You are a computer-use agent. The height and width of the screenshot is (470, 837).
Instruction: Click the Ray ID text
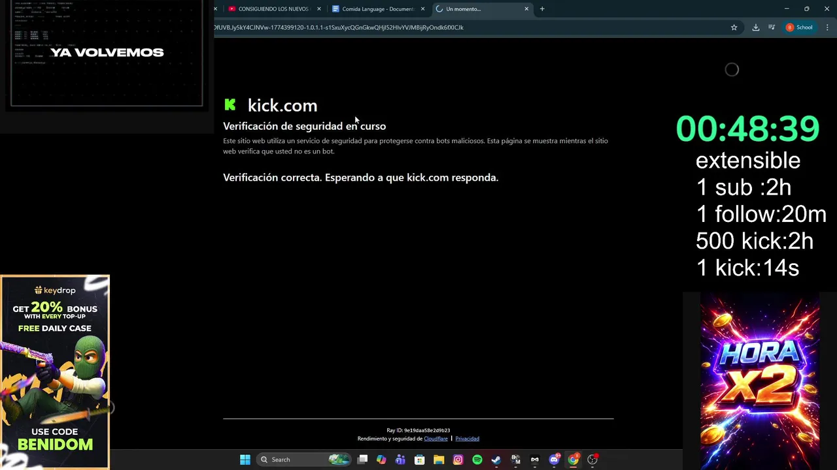pyautogui.click(x=418, y=431)
